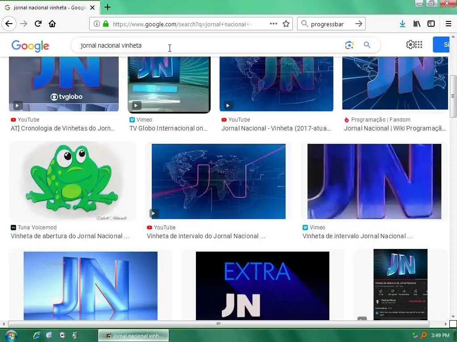This screenshot has height=342, width=457.
Task: Open Windows Media Player taskbar icon
Action: click(x=62, y=336)
